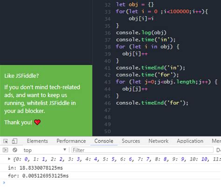
Task: Toggle the device toolbar icon
Action: pos(14,141)
